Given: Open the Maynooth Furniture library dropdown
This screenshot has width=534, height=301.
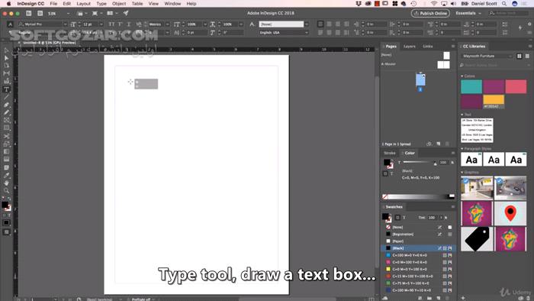Looking at the screenshot, I should [x=487, y=56].
